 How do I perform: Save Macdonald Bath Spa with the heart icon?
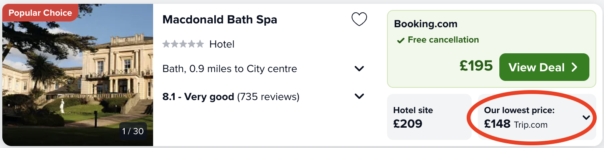359,19
